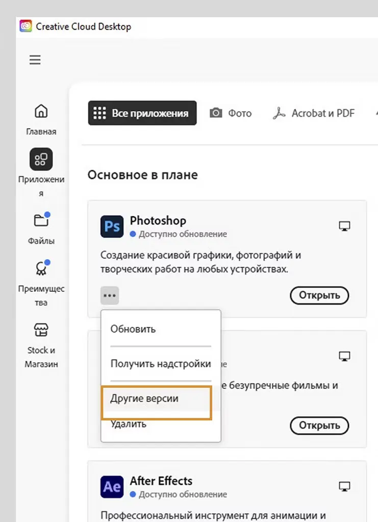
Task: Collapse Photoshop three-dots more options menu
Action: (x=110, y=295)
